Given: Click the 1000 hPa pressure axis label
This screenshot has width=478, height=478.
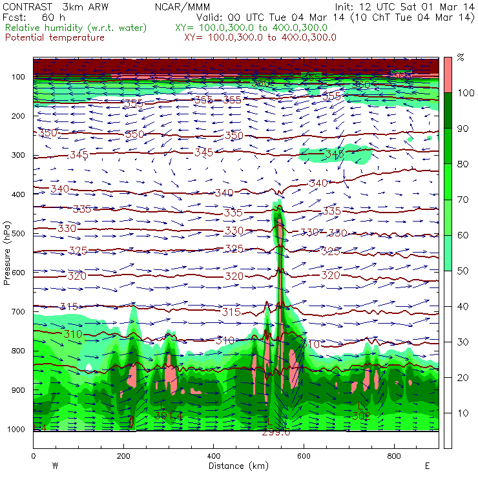Looking at the screenshot, I should [16, 429].
